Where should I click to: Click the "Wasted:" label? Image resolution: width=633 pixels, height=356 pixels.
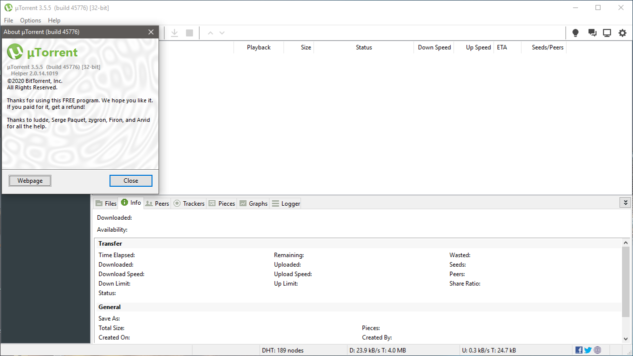460,255
